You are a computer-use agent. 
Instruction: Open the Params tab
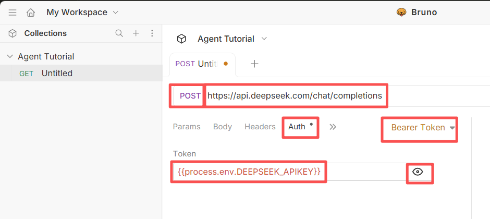tap(187, 127)
